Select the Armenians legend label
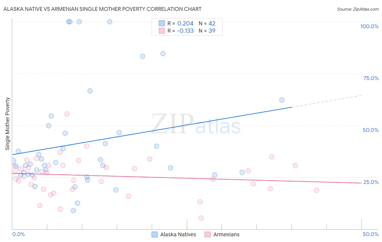This screenshot has width=382, height=242. (226, 234)
